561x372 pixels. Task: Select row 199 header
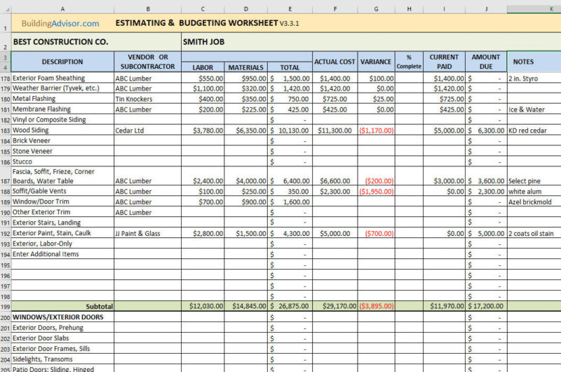pos(6,307)
